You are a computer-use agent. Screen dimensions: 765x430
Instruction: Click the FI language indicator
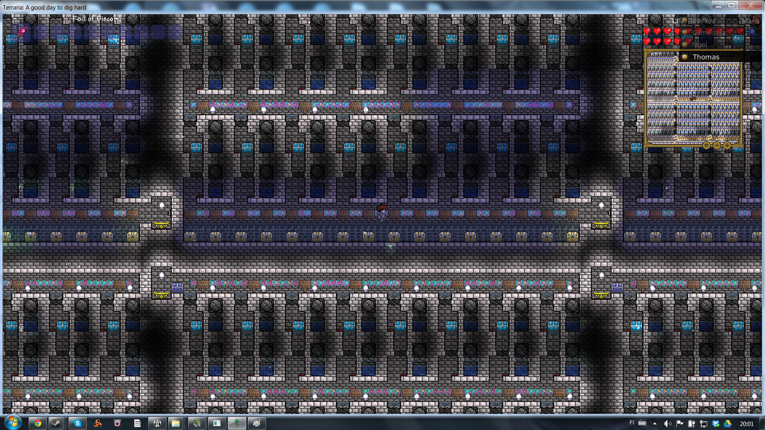point(632,423)
